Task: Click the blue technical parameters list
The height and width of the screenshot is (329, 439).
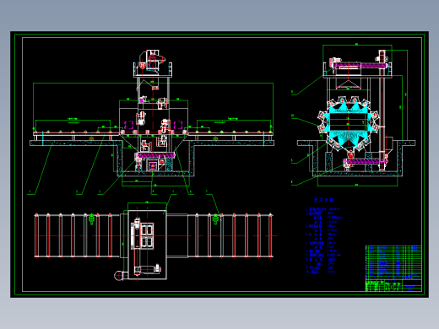Action: (x=324, y=240)
